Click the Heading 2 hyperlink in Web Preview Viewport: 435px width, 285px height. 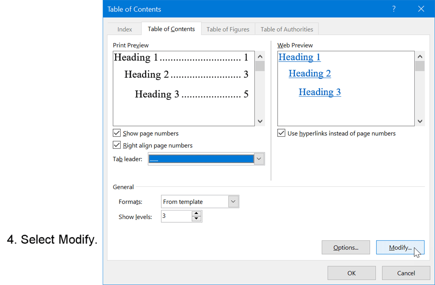(310, 73)
